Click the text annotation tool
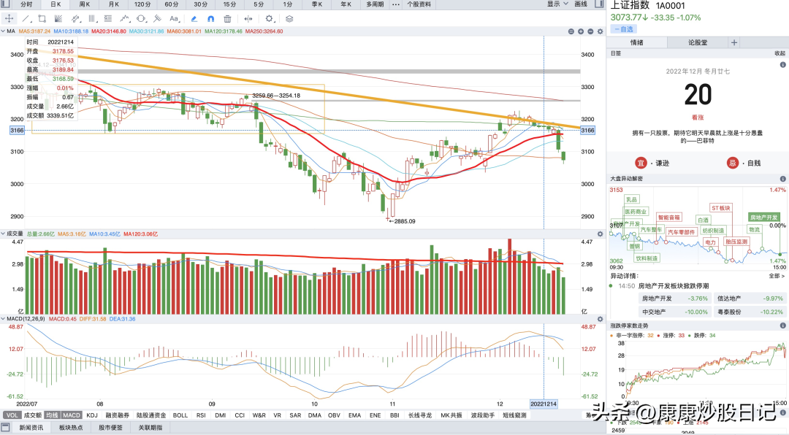 [x=174, y=18]
